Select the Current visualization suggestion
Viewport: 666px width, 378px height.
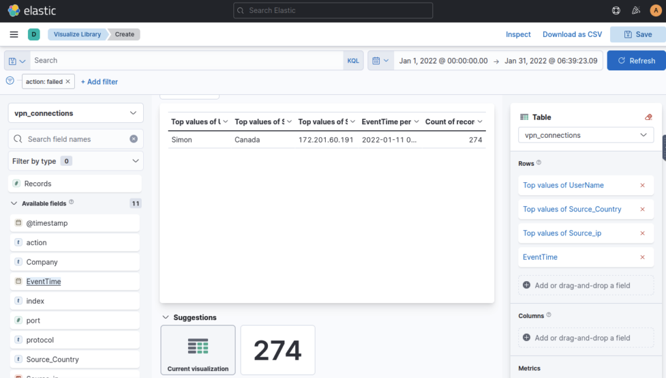pyautogui.click(x=198, y=350)
